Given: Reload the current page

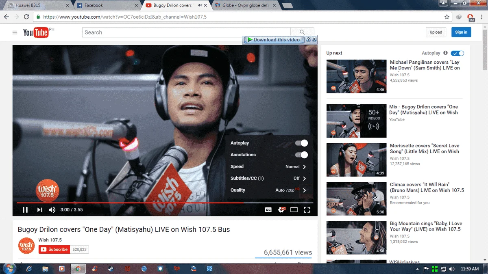Looking at the screenshot, I should [x=26, y=17].
